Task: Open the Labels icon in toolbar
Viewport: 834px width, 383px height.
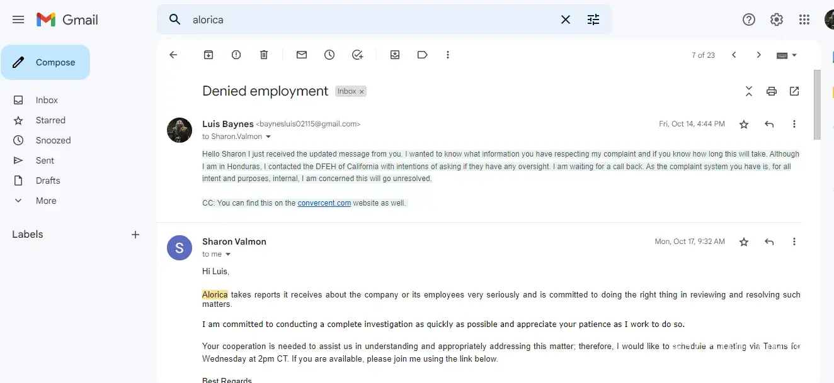Action: [x=423, y=55]
